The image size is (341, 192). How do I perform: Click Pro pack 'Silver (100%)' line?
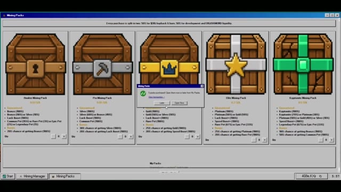coord(87,111)
